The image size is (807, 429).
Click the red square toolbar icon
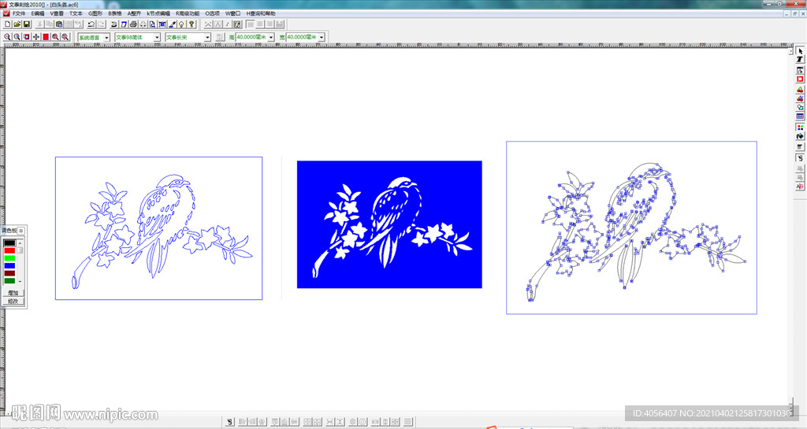click(46, 37)
